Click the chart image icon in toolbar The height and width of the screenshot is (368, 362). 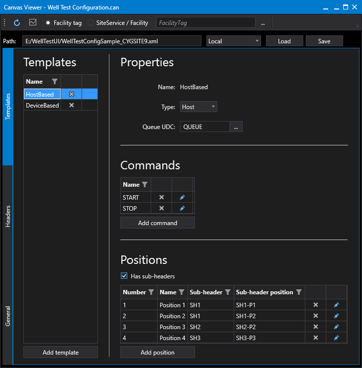(32, 22)
